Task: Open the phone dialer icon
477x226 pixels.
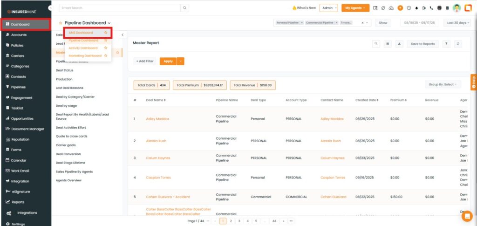Action: [431, 8]
